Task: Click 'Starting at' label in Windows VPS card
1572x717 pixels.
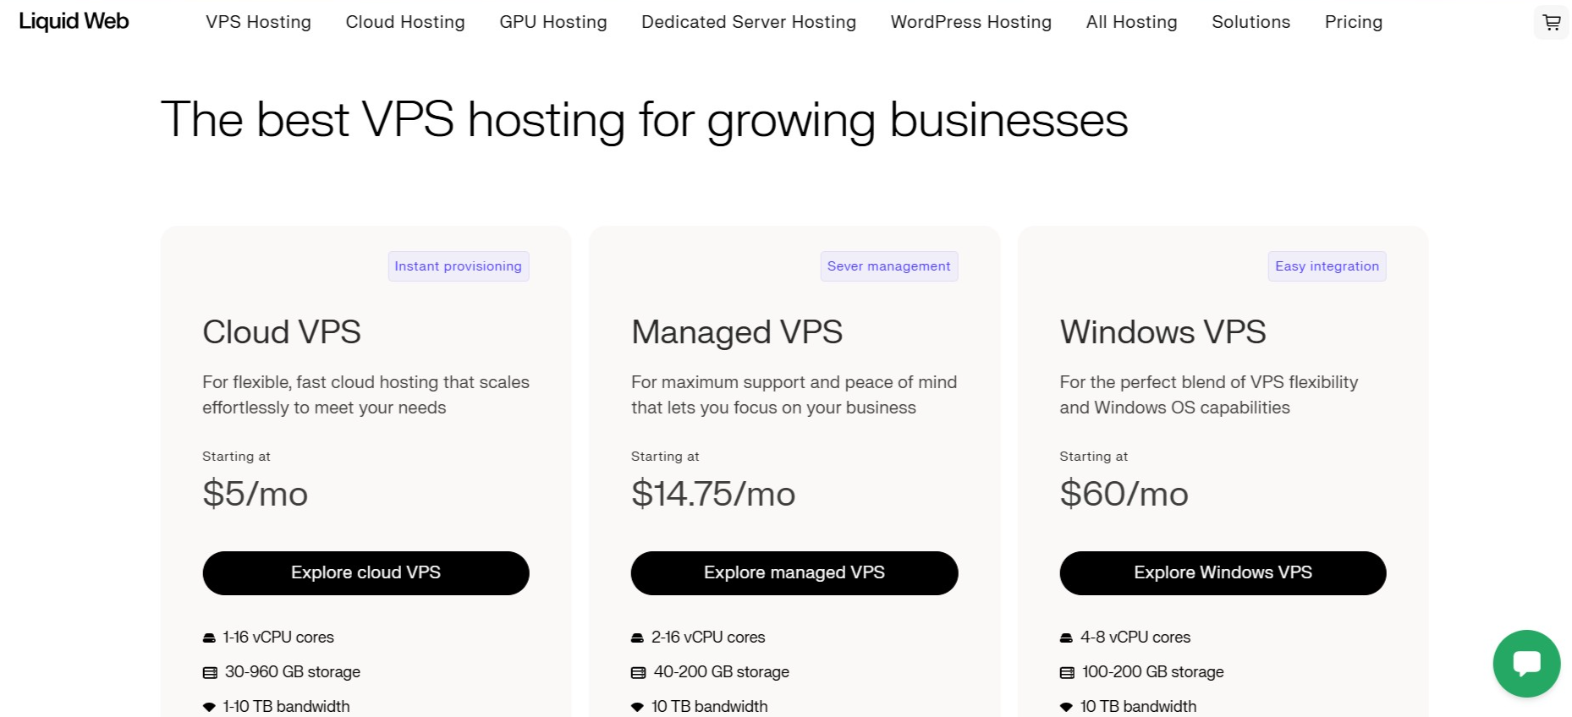Action: [x=1093, y=457]
